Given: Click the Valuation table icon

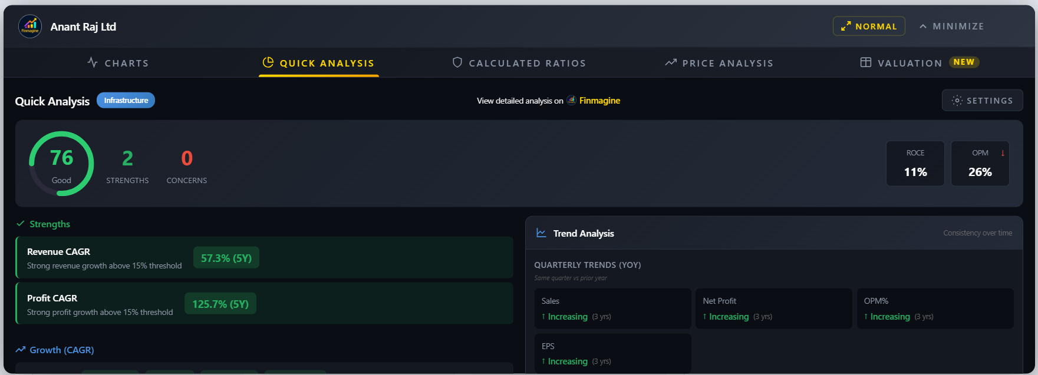Looking at the screenshot, I should point(865,62).
